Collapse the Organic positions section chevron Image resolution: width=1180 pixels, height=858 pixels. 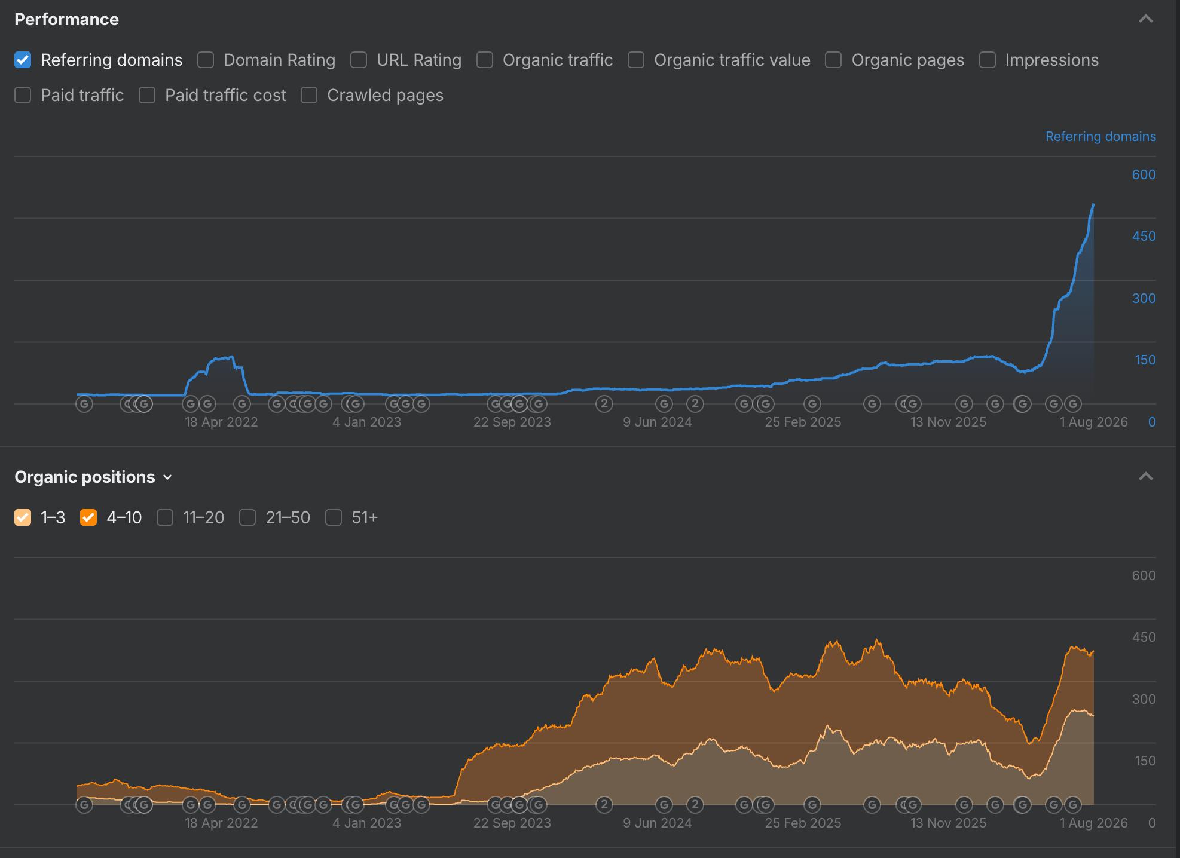[x=1145, y=477]
